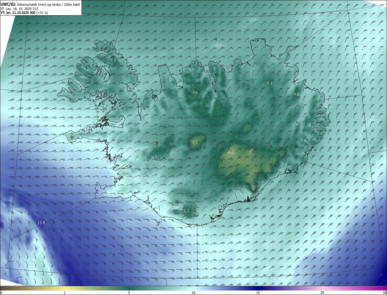Click the 3.7 value on the central glacier

pos(195,142)
